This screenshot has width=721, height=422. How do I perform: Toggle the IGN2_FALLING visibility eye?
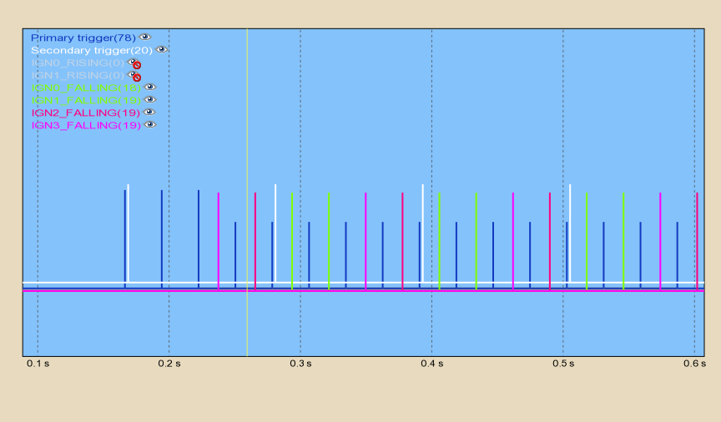point(149,113)
